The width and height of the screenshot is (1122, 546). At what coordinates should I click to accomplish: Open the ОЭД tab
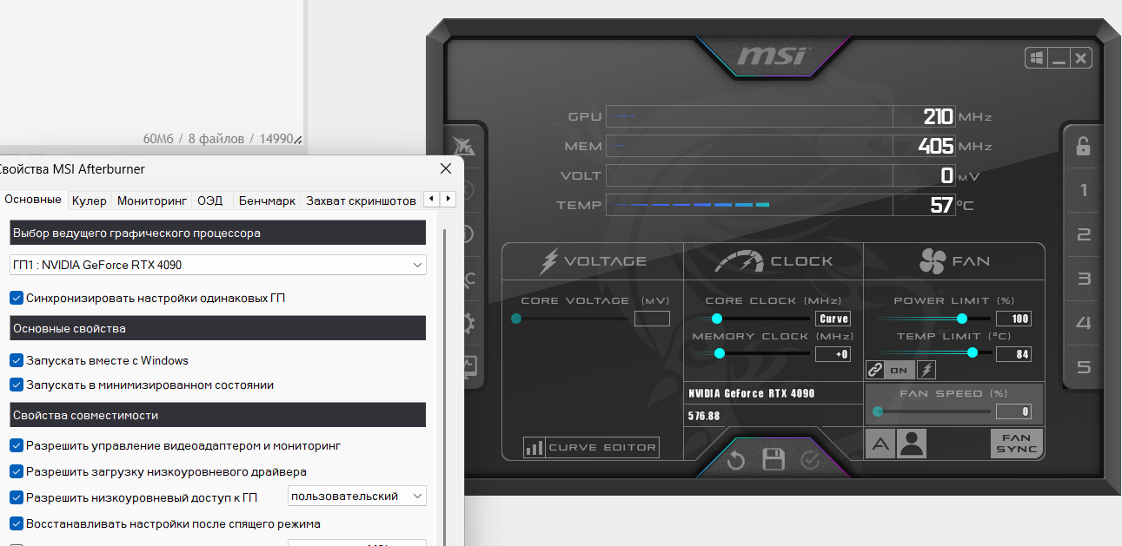(x=209, y=201)
